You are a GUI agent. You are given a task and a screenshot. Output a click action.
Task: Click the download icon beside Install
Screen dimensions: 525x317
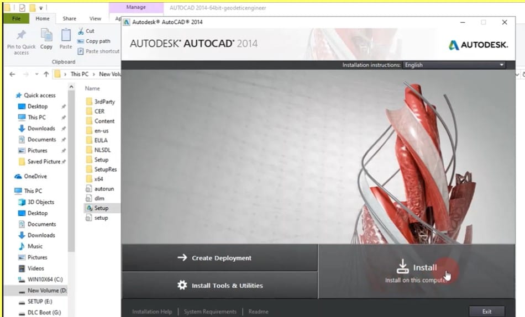coord(402,267)
